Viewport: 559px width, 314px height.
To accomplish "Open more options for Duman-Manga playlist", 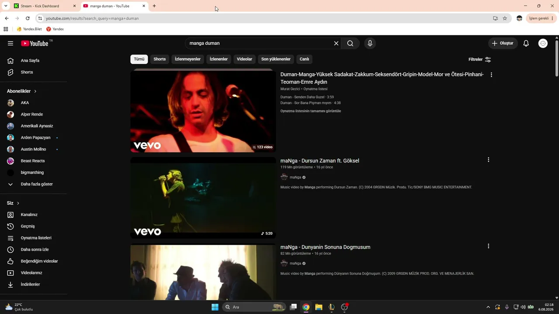I will [x=491, y=75].
